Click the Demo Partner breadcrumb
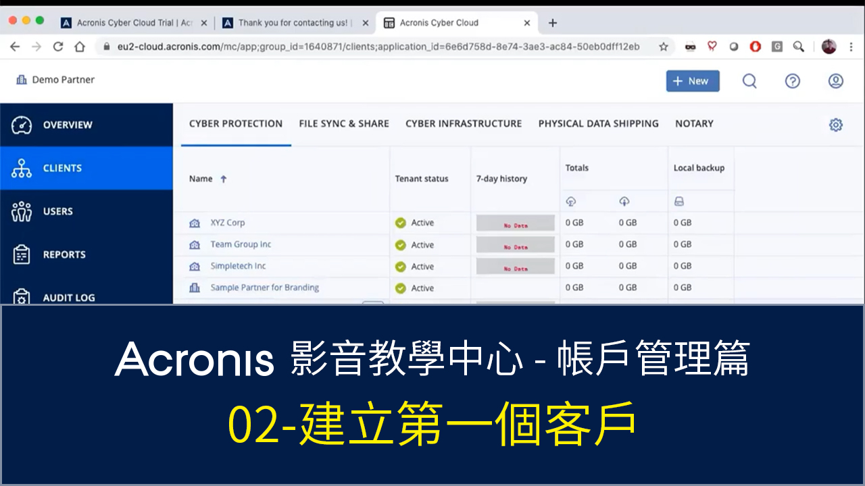Viewport: 865px width, 486px height. click(64, 80)
